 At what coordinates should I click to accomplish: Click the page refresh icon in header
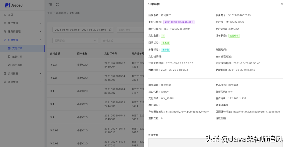57,5
